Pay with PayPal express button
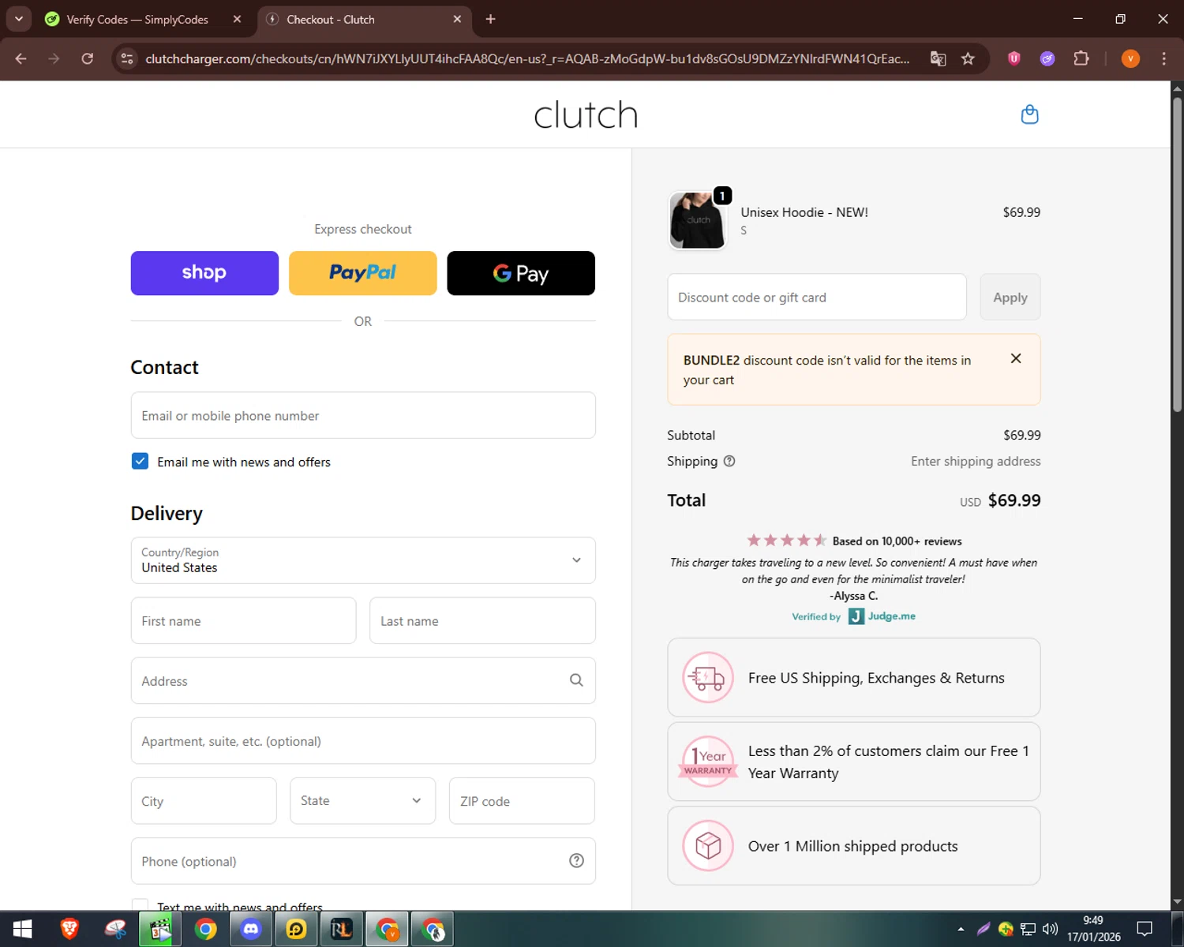This screenshot has width=1184, height=947. tap(362, 273)
